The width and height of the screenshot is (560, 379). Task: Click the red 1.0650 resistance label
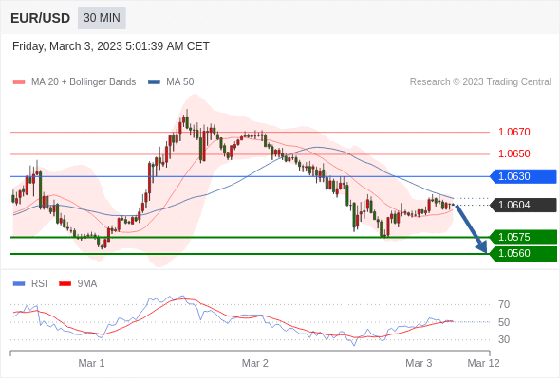[514, 153]
